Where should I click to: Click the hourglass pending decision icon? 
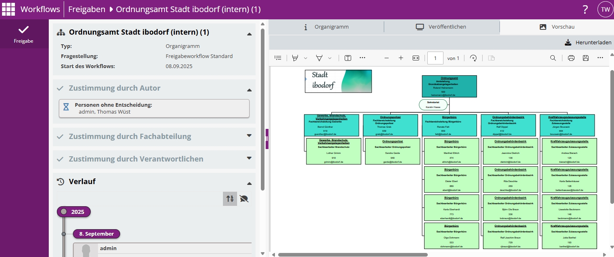coord(66,107)
